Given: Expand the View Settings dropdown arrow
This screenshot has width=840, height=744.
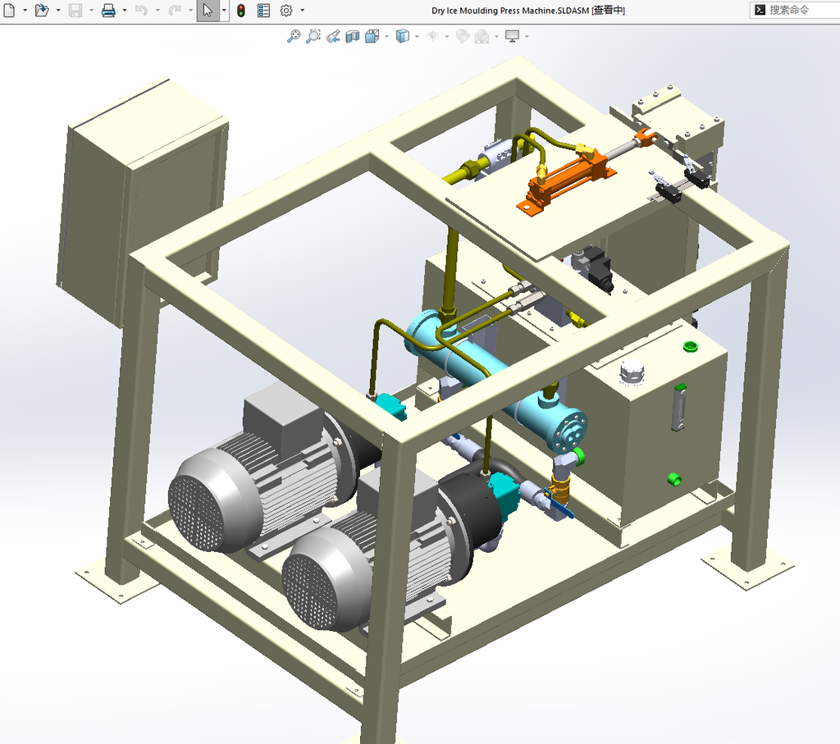Looking at the screenshot, I should [527, 36].
